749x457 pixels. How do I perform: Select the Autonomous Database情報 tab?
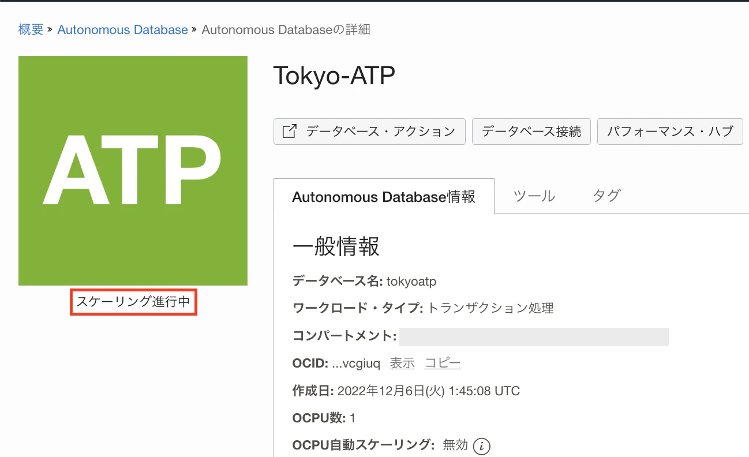click(x=384, y=197)
